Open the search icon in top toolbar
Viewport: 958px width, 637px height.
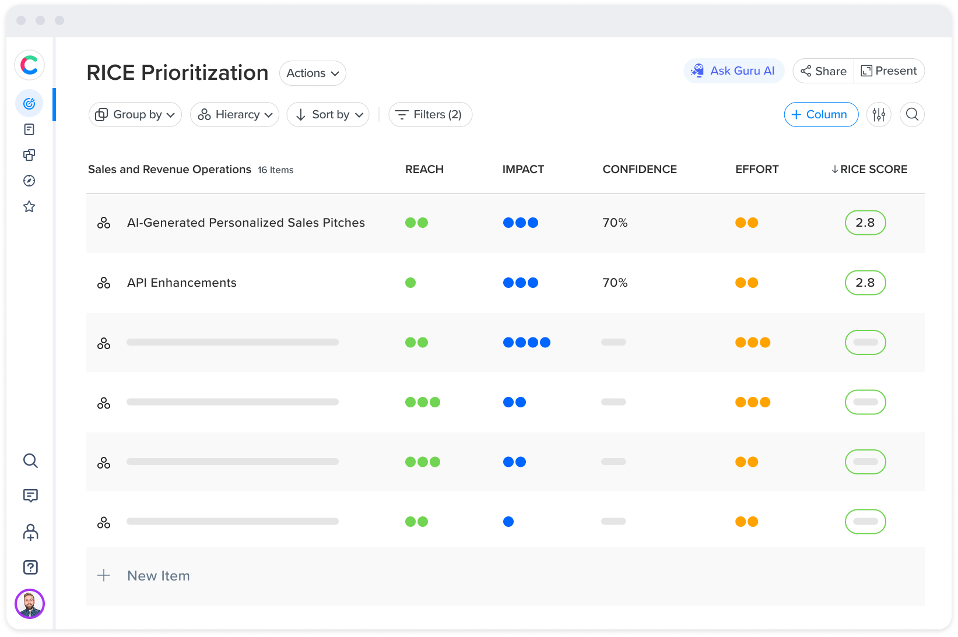[912, 115]
